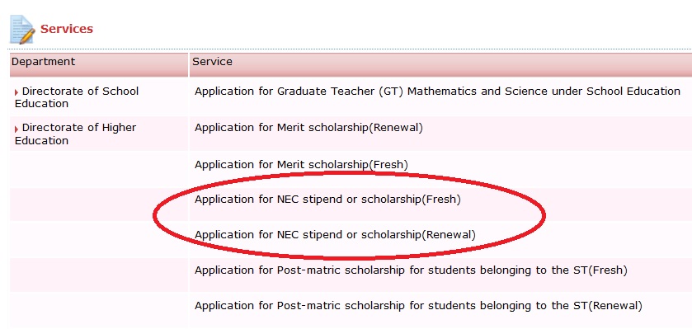Click the word Fresh in Merit scholarship row
The width and height of the screenshot is (692, 329).
coord(388,165)
